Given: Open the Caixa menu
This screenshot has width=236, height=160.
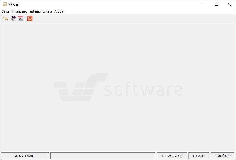Looking at the screenshot, I should (x=6, y=11).
